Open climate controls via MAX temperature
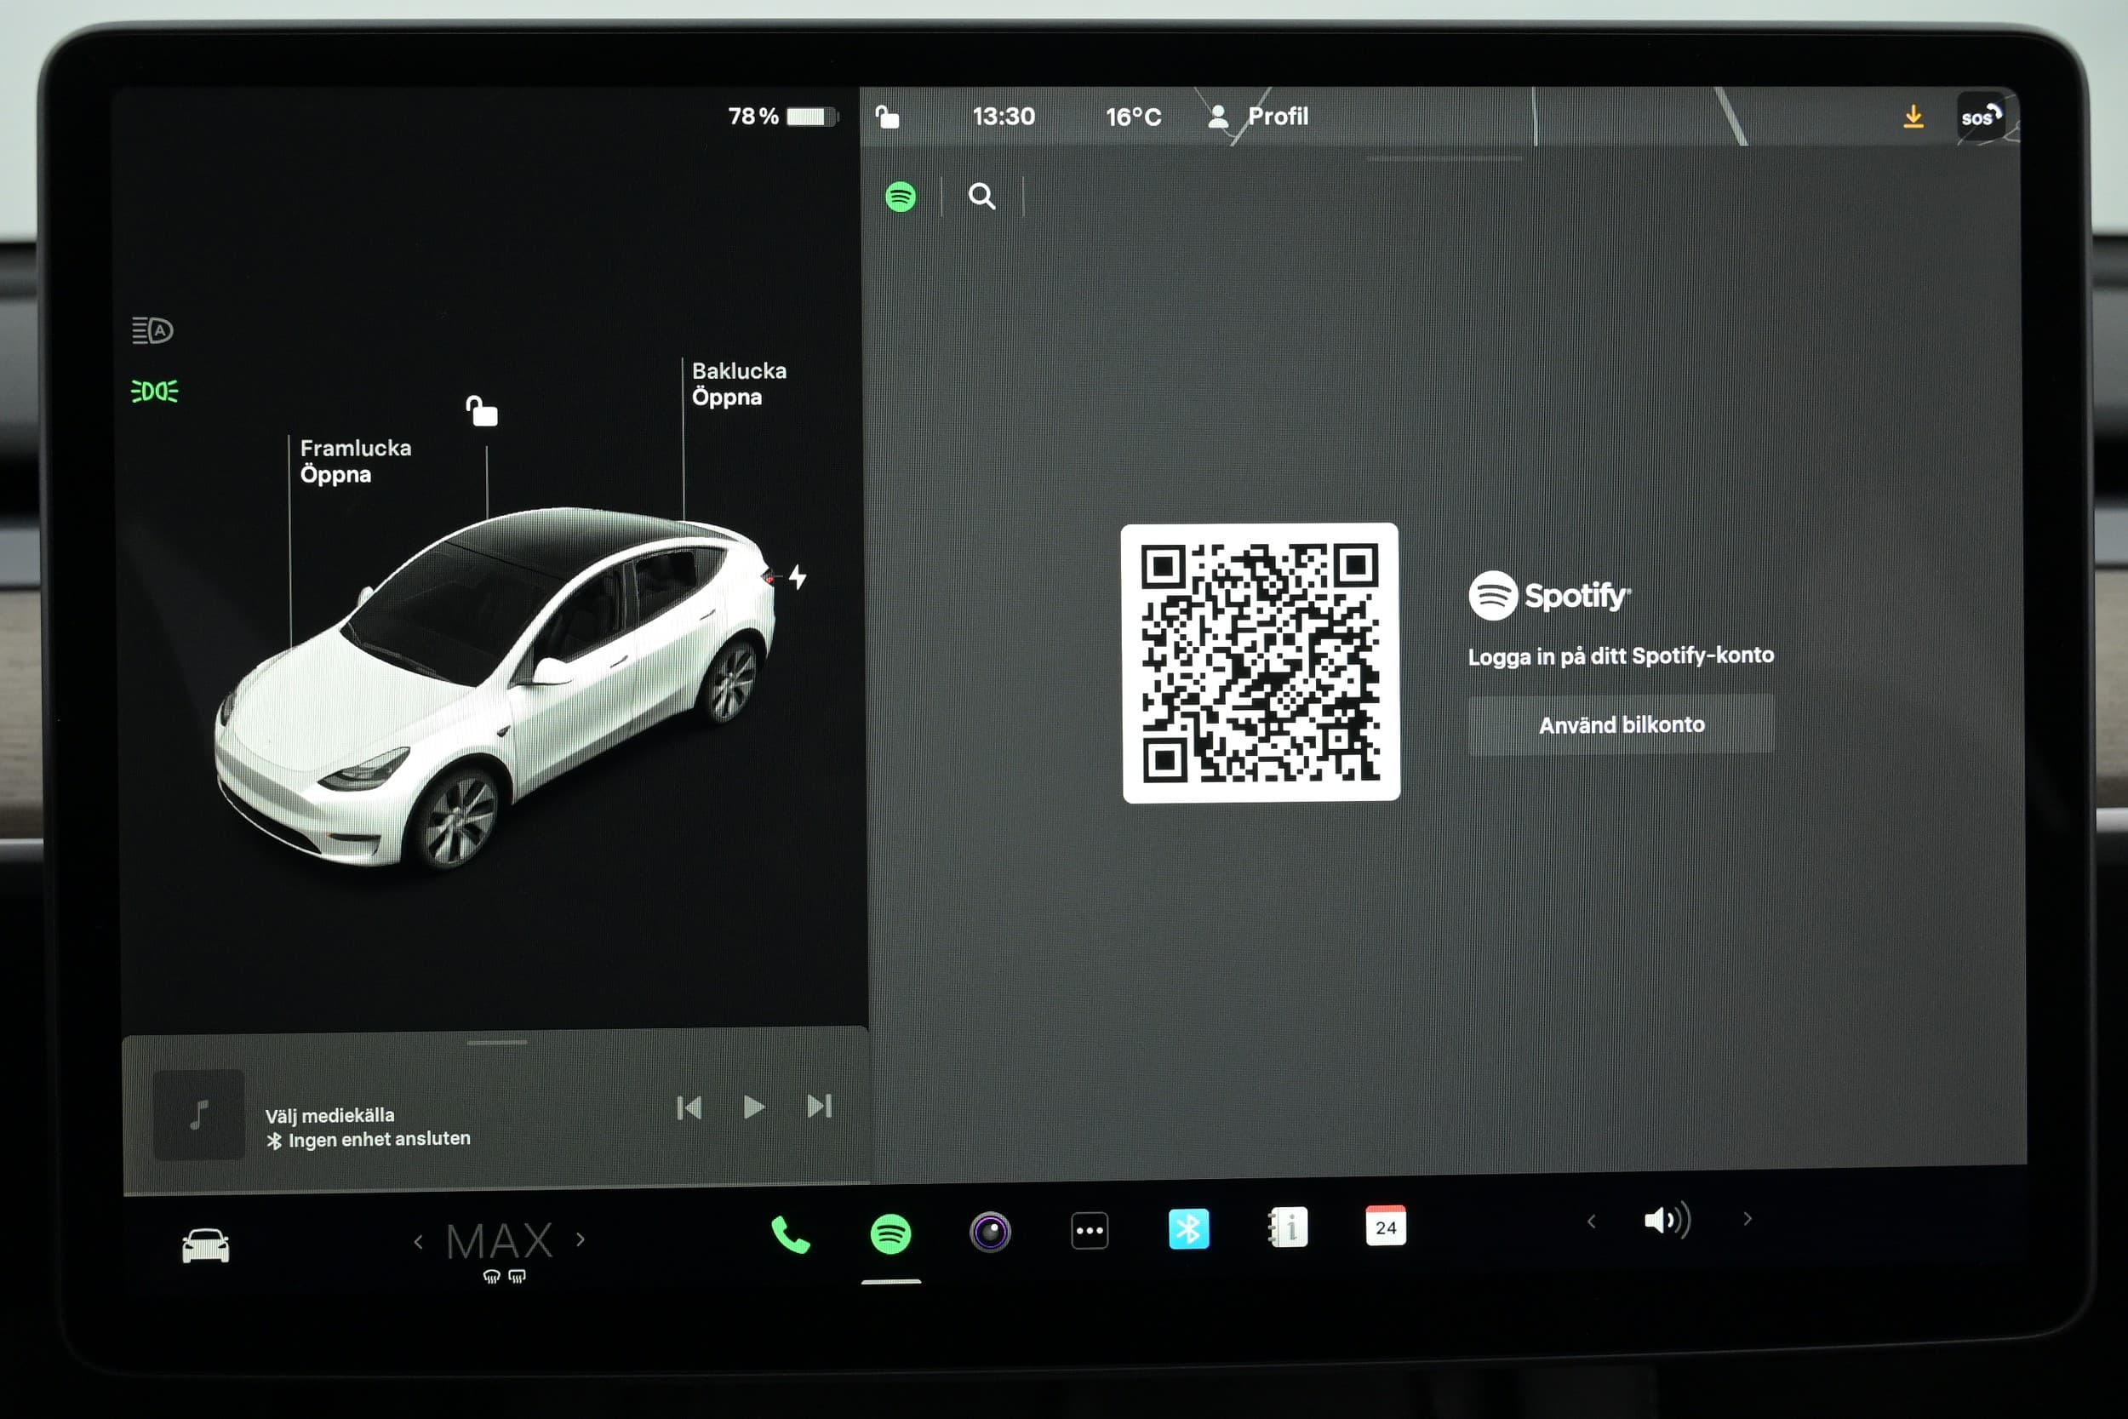2128x1419 pixels. [500, 1241]
